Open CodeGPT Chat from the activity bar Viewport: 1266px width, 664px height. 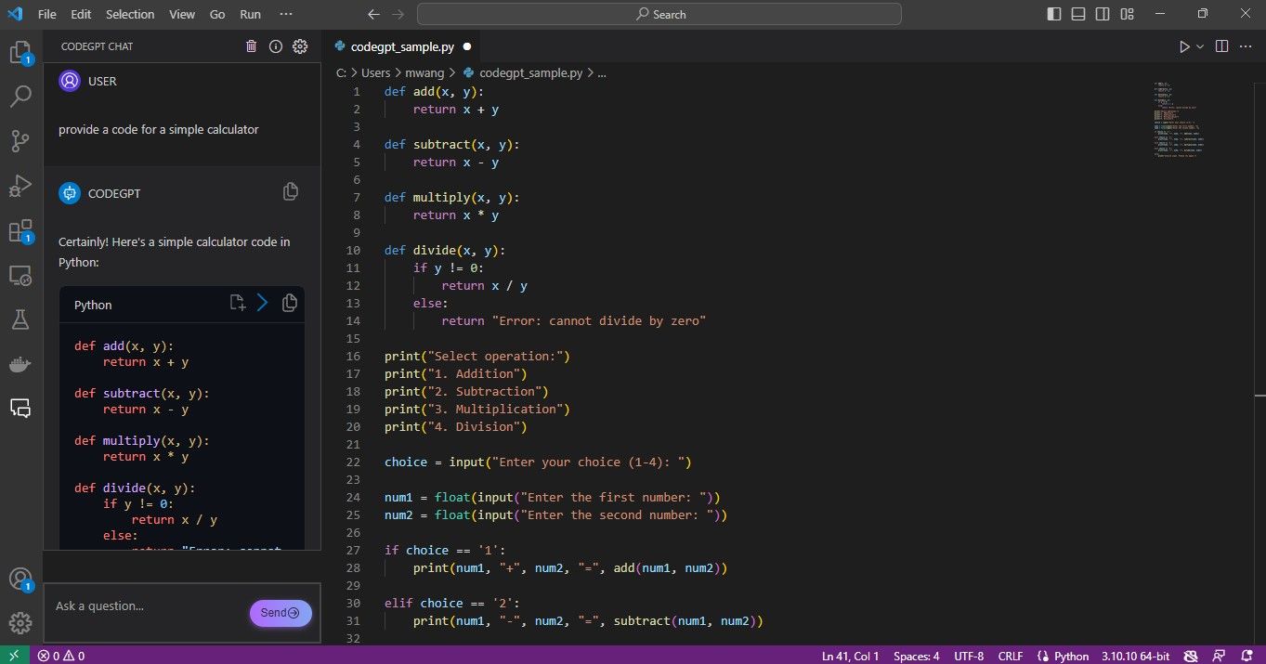(x=20, y=409)
